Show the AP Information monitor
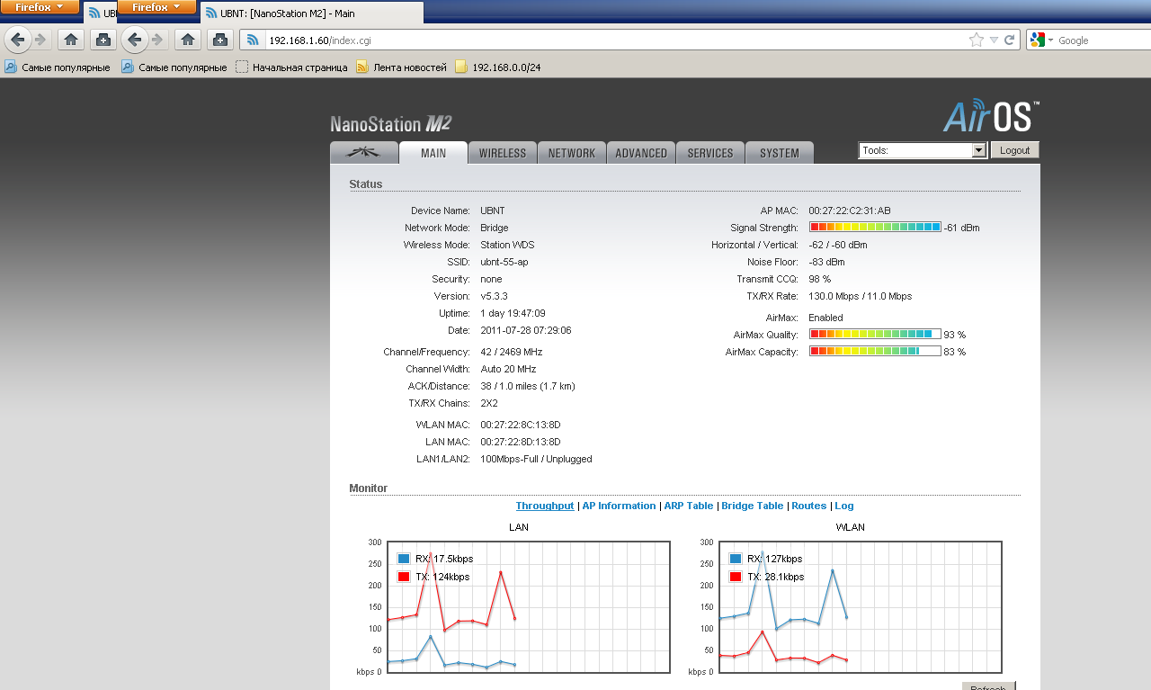This screenshot has width=1151, height=690. point(619,506)
